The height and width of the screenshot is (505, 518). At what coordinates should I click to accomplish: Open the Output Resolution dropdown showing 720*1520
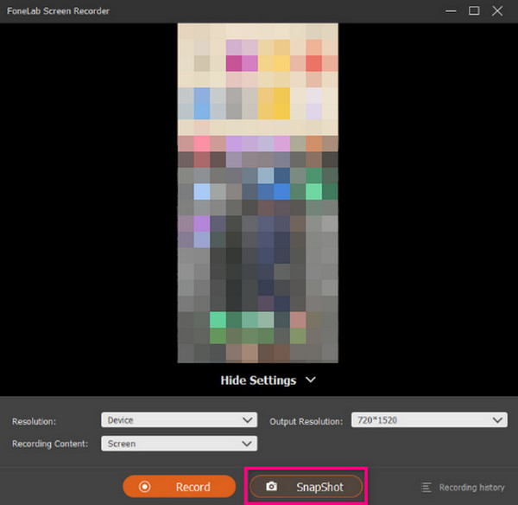tap(429, 420)
